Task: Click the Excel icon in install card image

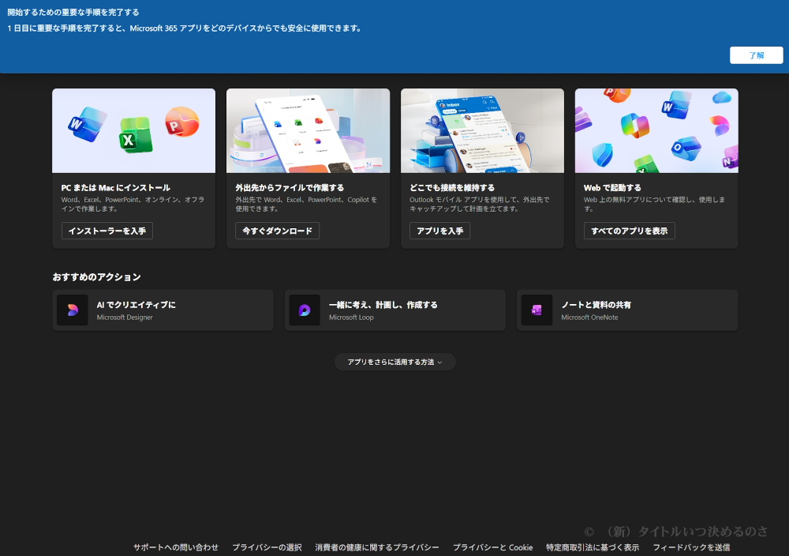Action: 135,135
